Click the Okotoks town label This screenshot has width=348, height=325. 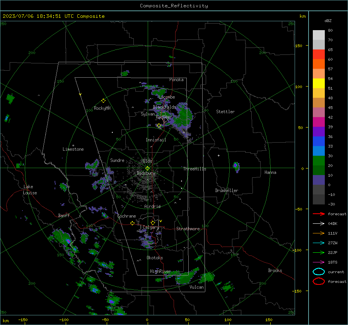(x=155, y=258)
